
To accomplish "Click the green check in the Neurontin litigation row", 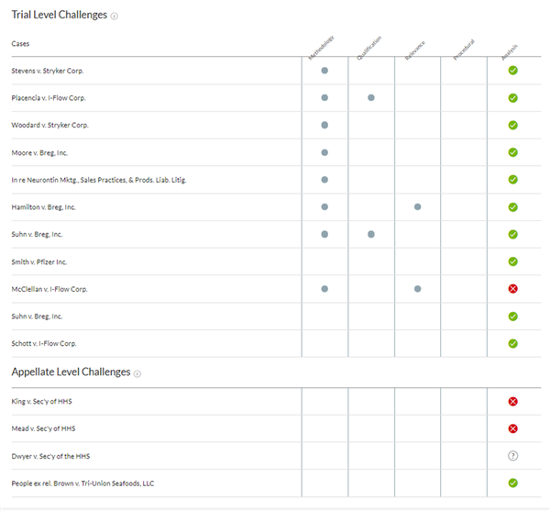I will click(x=512, y=180).
